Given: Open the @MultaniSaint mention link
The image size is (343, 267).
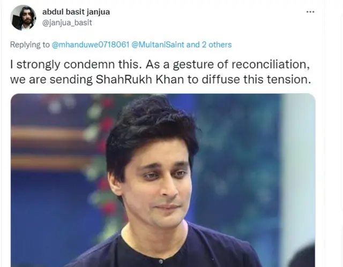Looking at the screenshot, I should (x=158, y=45).
